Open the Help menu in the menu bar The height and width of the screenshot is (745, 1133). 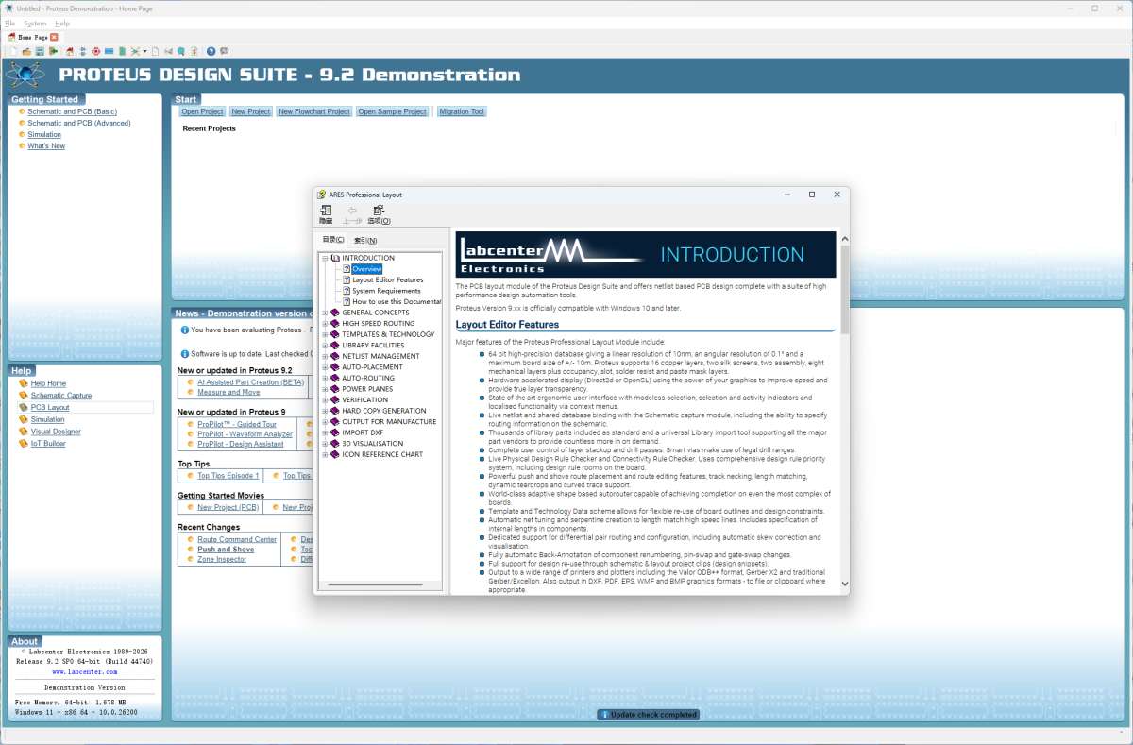pos(62,23)
